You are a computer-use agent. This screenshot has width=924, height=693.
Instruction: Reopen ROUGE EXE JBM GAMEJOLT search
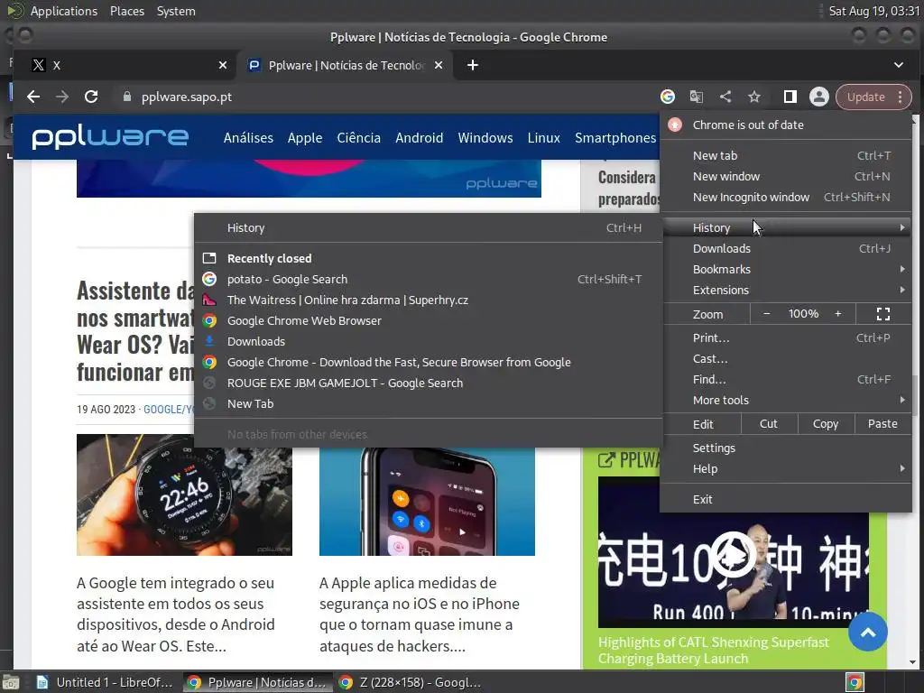428,383
